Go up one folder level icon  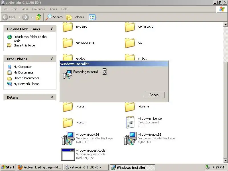38,17
